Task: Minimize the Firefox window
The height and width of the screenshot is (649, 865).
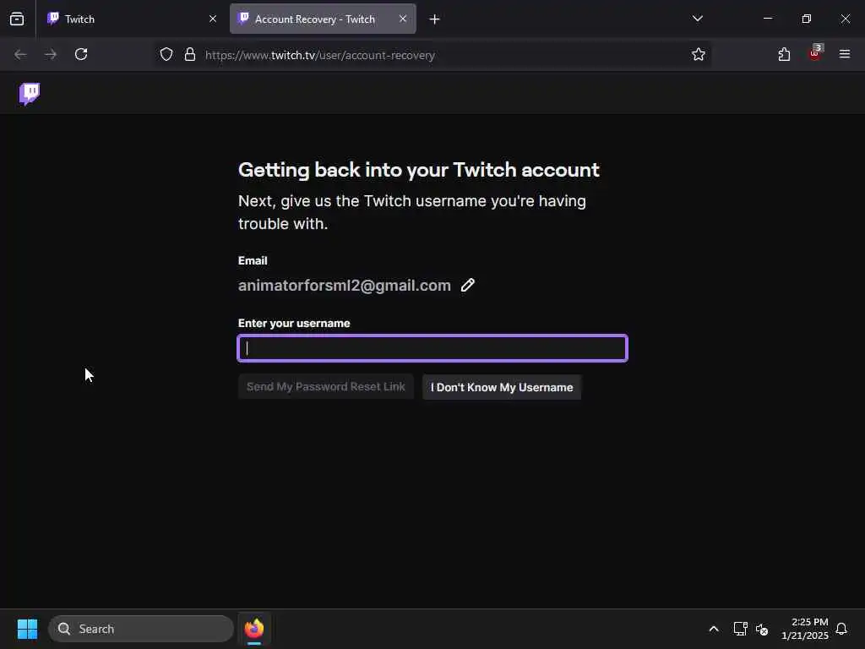Action: (x=767, y=19)
